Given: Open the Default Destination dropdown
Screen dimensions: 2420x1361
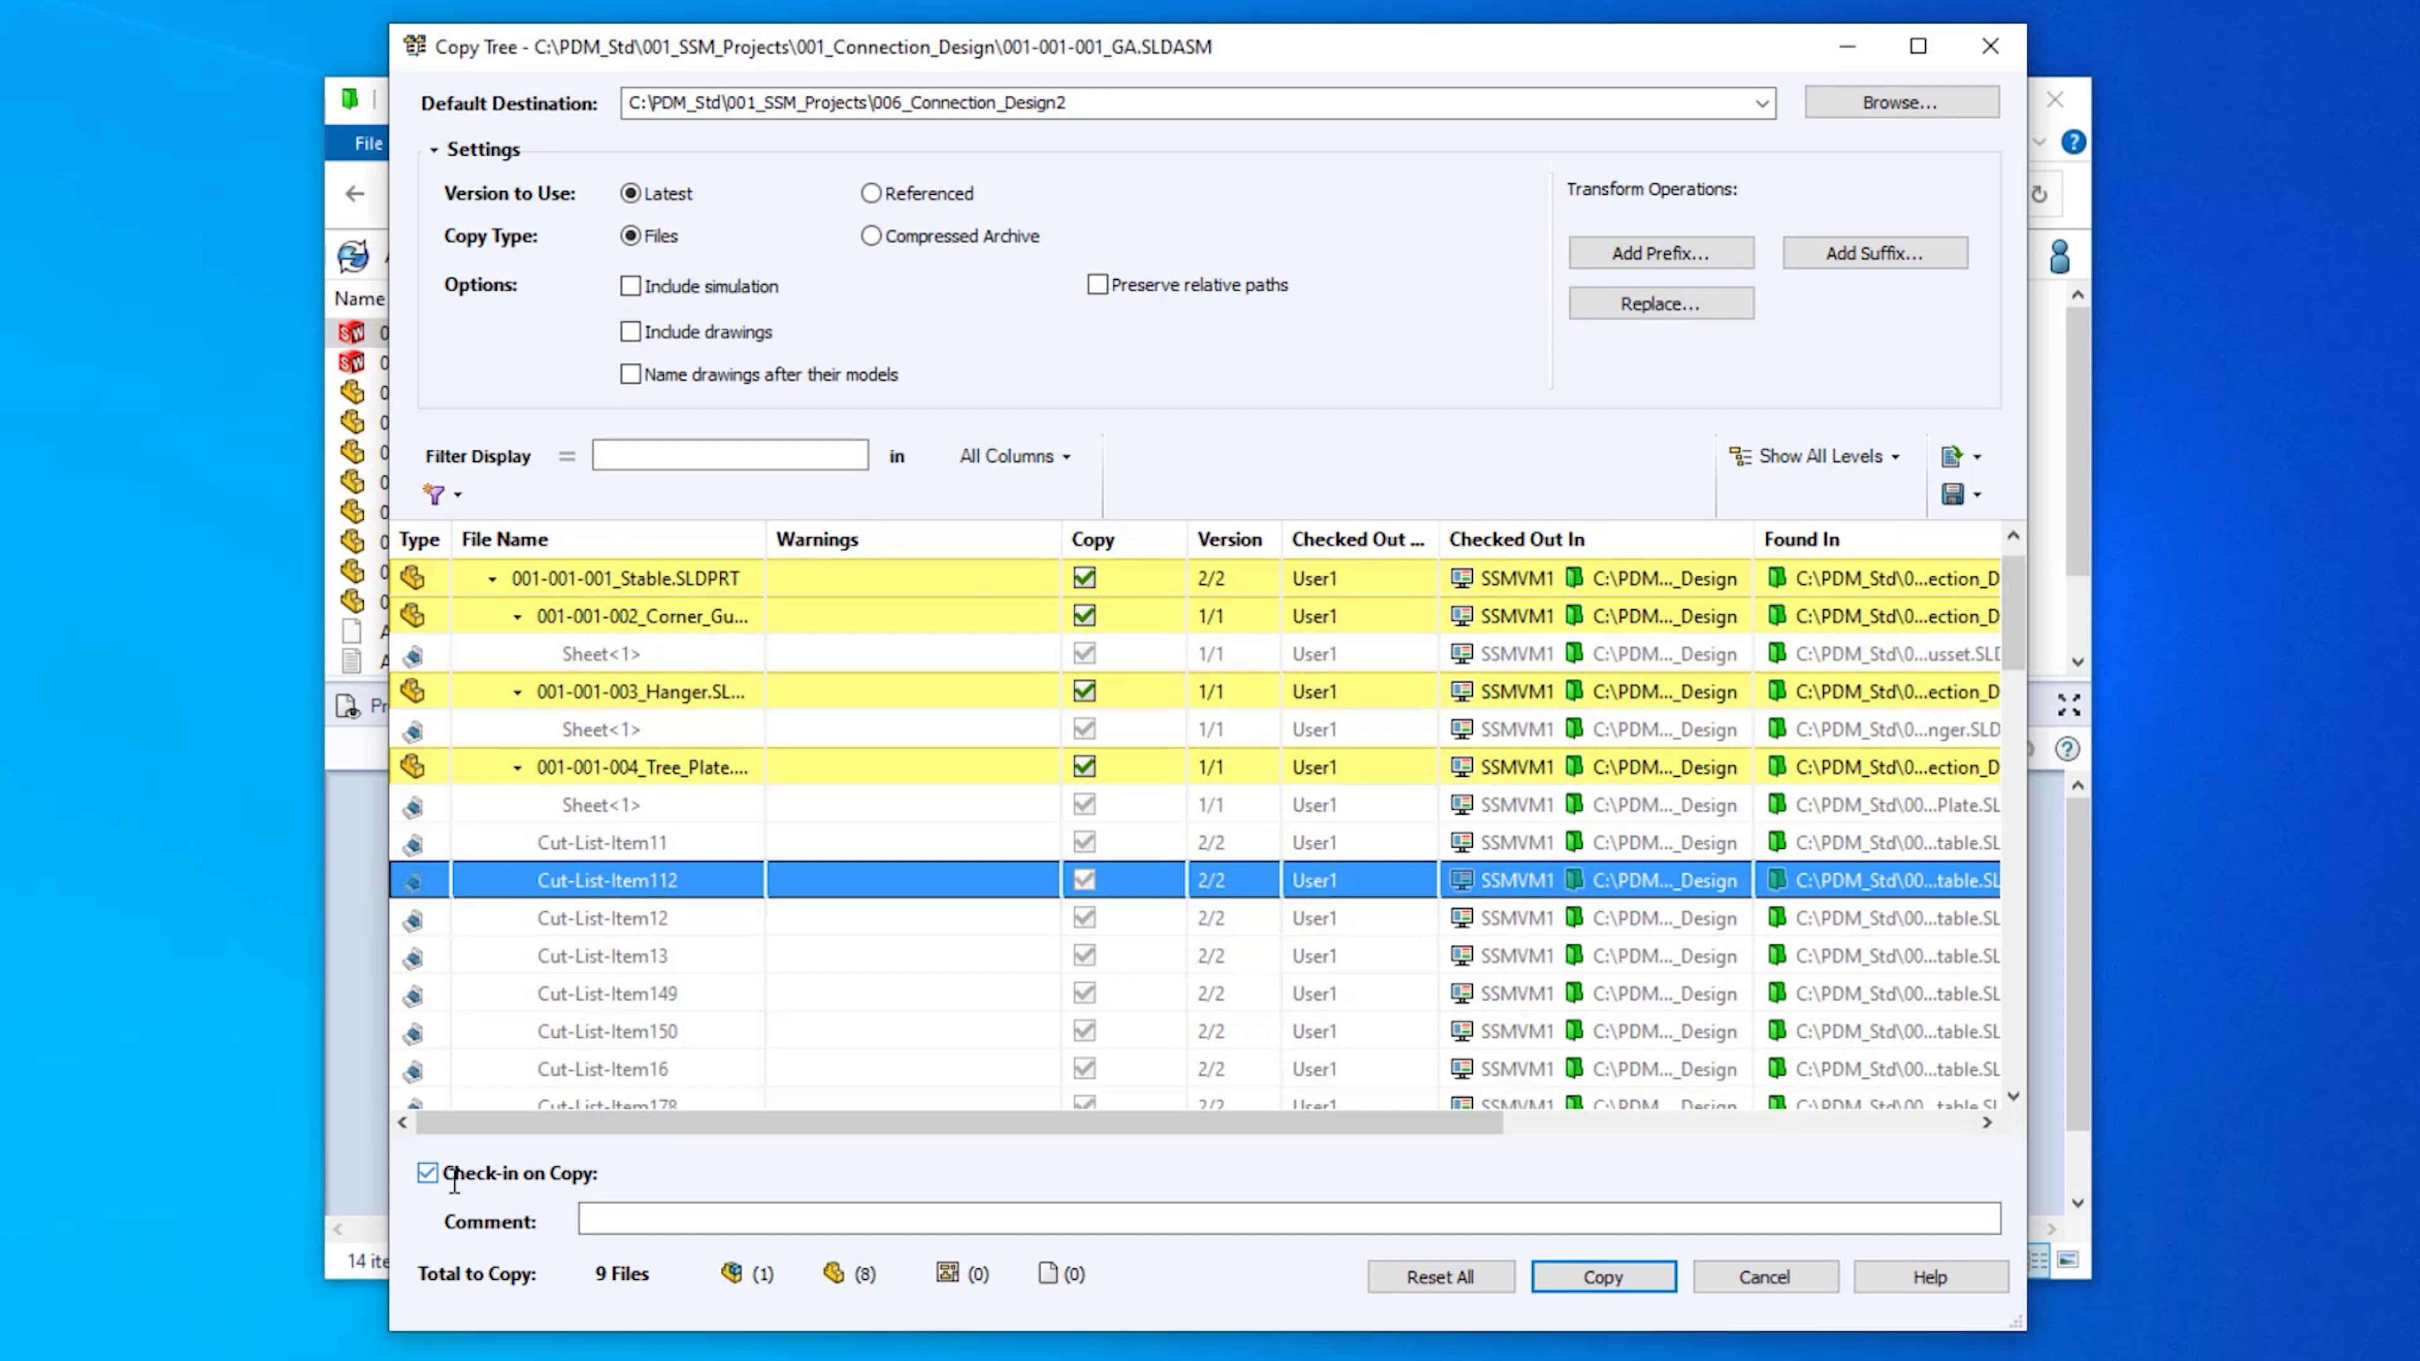Looking at the screenshot, I should point(1763,102).
